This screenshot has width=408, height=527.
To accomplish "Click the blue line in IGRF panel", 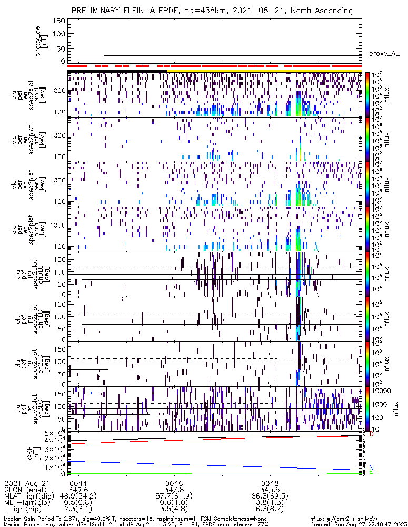I will tap(215, 465).
